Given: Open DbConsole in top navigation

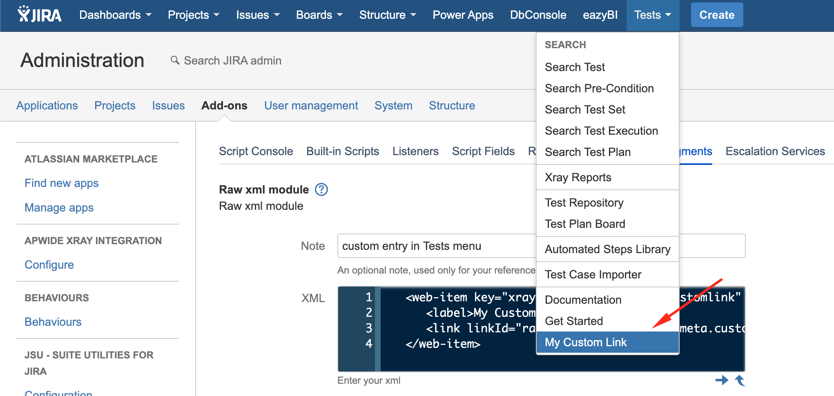Looking at the screenshot, I should tap(538, 15).
